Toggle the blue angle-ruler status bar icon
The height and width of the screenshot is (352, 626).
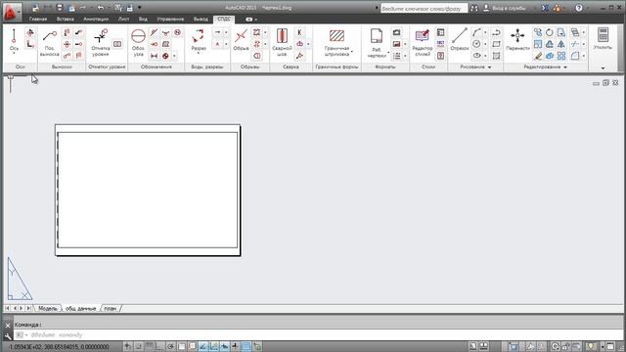tap(203, 346)
